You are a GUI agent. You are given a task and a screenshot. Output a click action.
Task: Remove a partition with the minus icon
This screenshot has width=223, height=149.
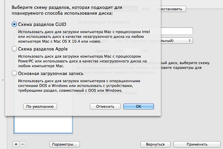tap(23, 144)
